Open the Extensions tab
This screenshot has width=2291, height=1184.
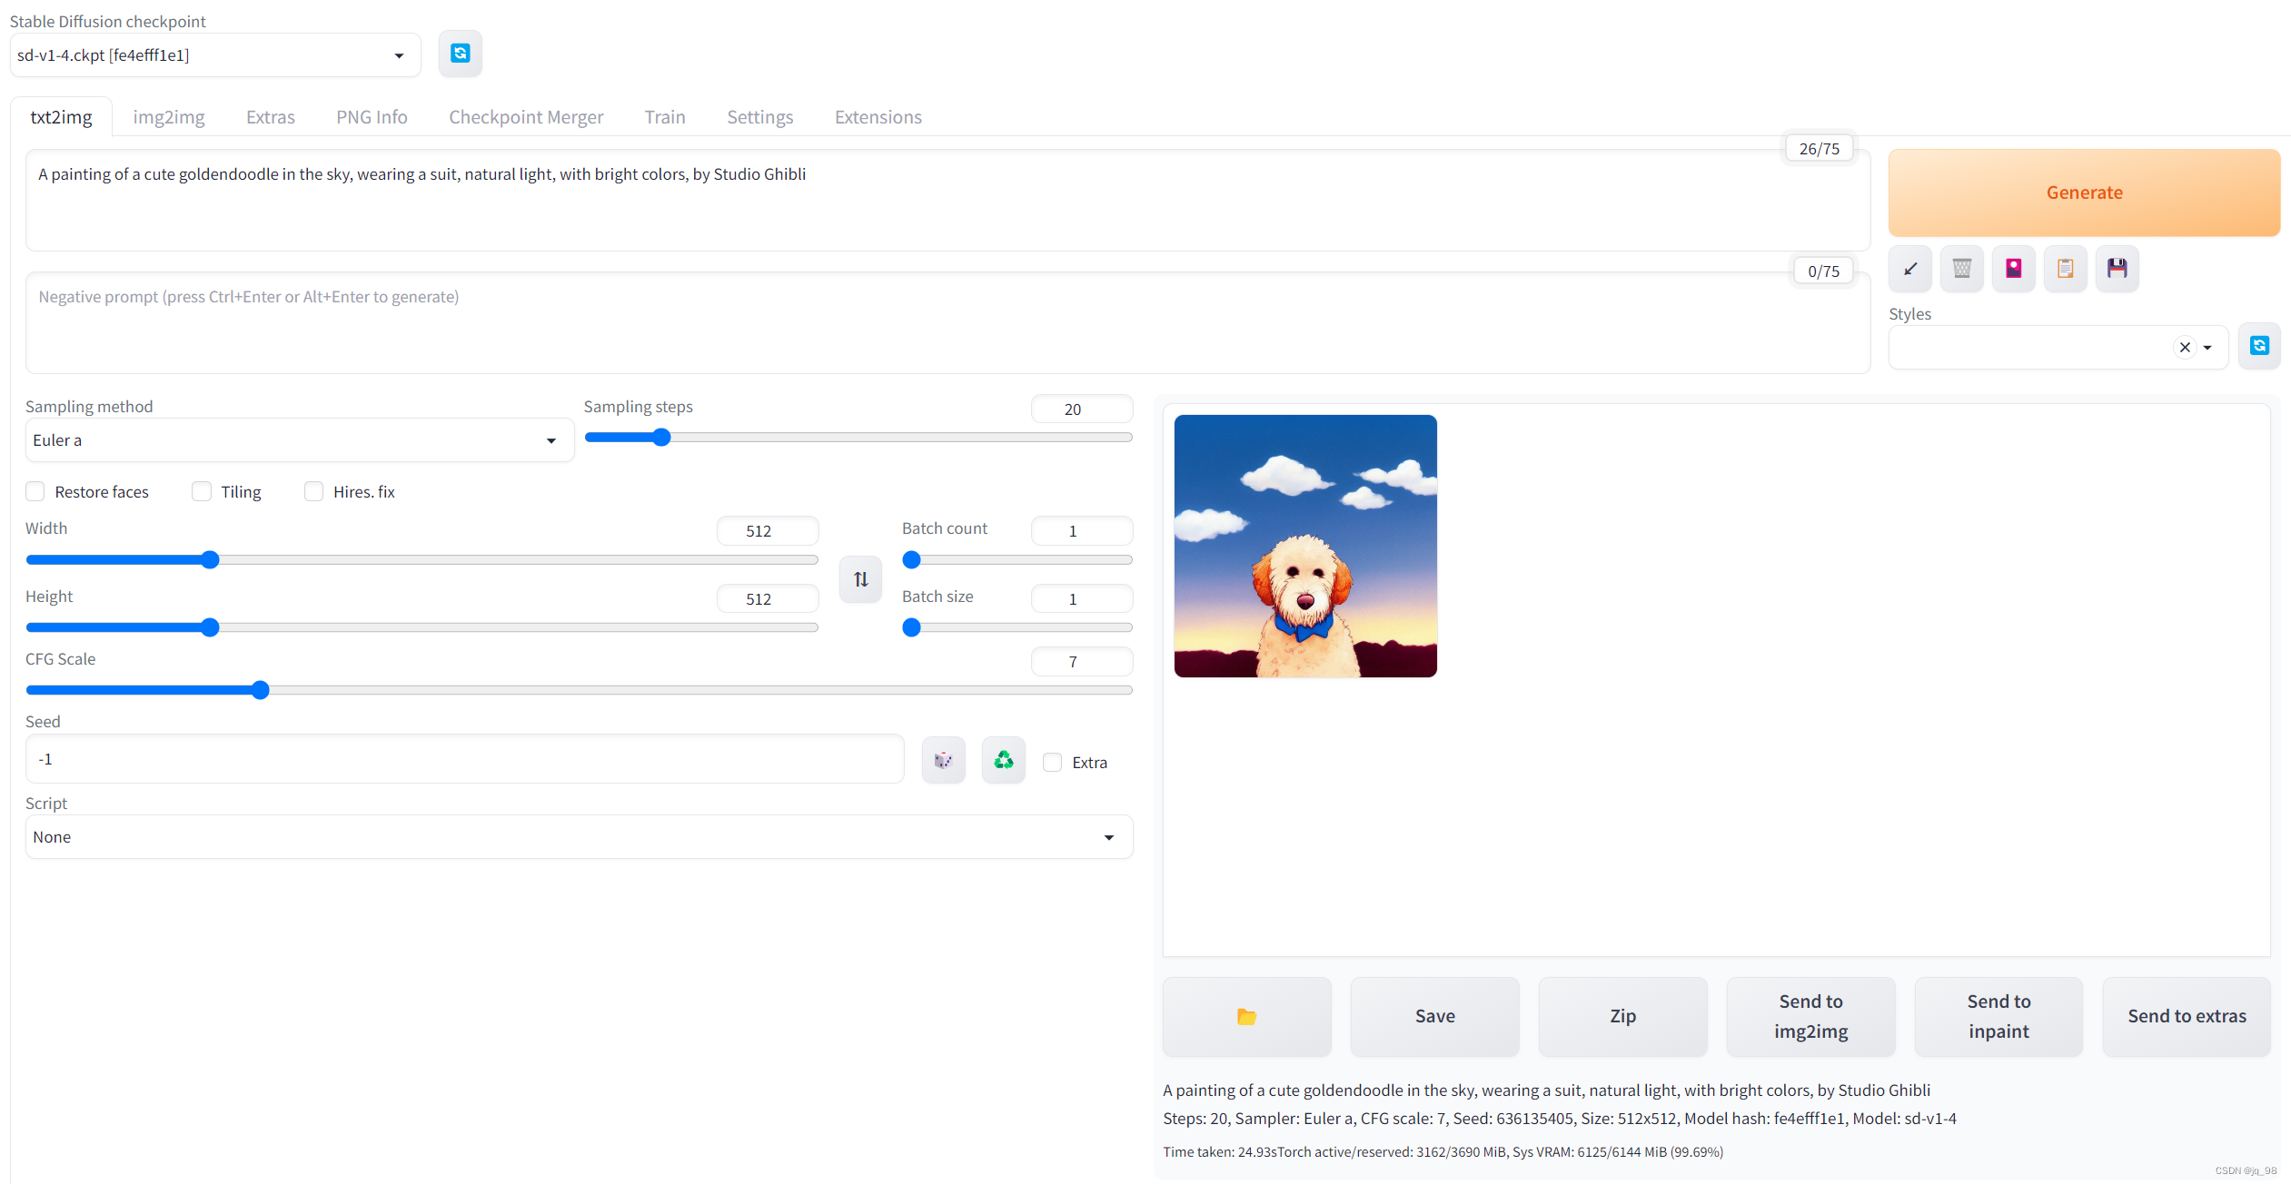(x=878, y=117)
